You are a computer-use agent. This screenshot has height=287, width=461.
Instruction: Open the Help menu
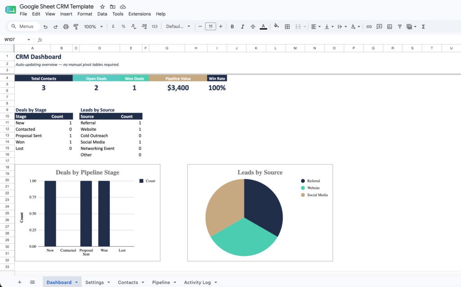coord(161,14)
